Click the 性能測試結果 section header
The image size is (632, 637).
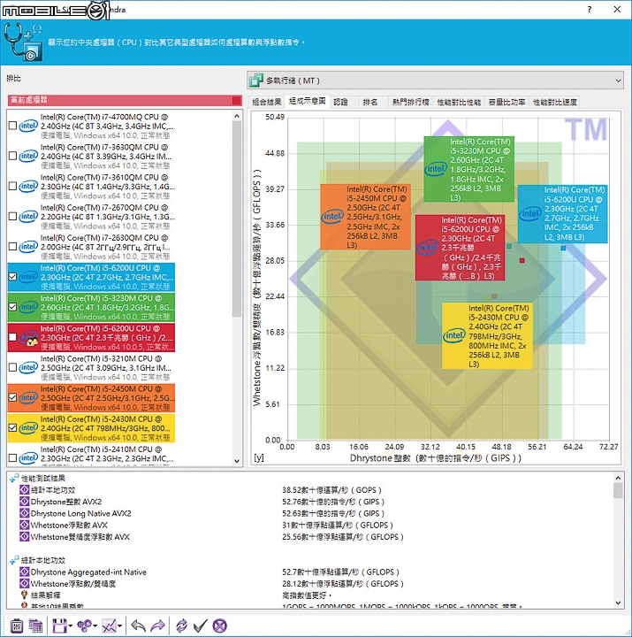tap(43, 479)
